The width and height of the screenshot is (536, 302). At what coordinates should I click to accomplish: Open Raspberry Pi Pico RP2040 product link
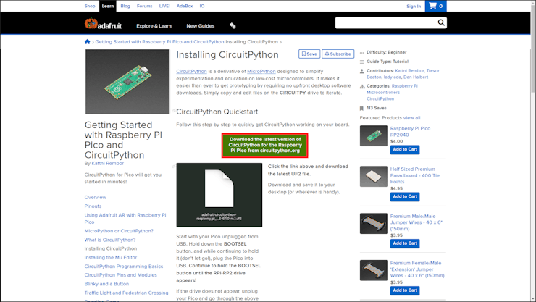tap(410, 132)
